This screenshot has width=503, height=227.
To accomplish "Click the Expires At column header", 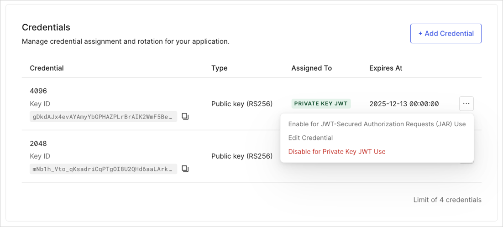I will pyautogui.click(x=386, y=68).
